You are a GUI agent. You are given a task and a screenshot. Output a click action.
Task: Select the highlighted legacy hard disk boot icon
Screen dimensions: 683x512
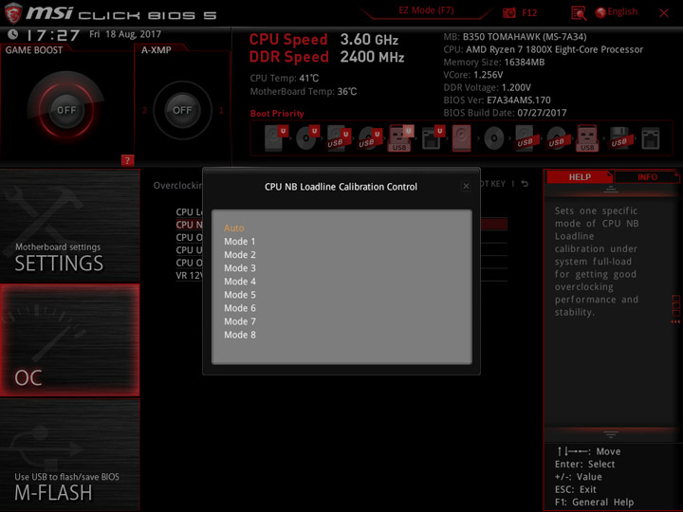(461, 138)
